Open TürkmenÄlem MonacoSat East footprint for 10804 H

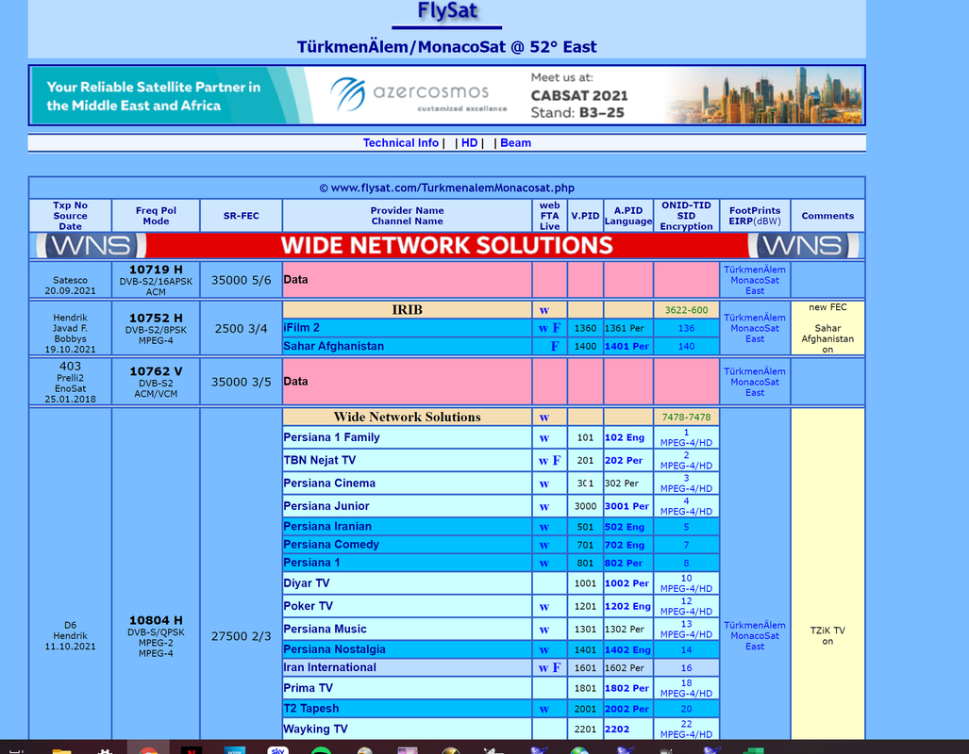click(x=755, y=636)
